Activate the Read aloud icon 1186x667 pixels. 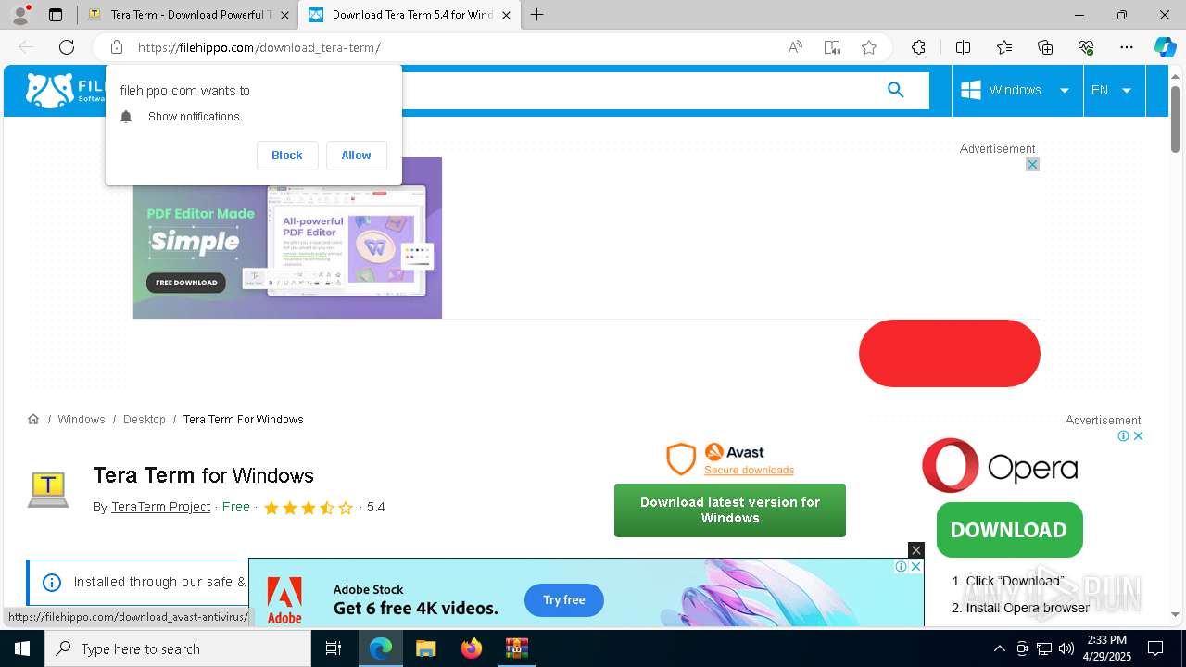pos(795,47)
